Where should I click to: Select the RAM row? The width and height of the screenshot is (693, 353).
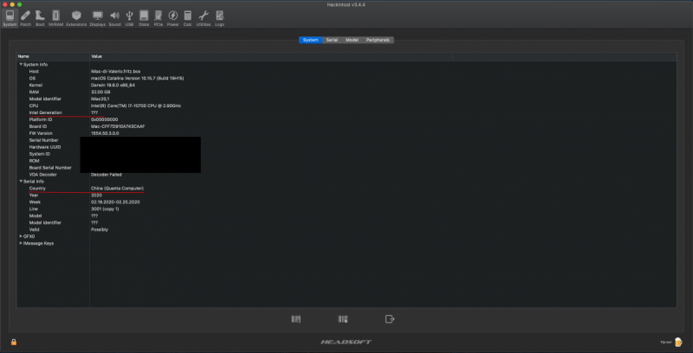click(346, 92)
